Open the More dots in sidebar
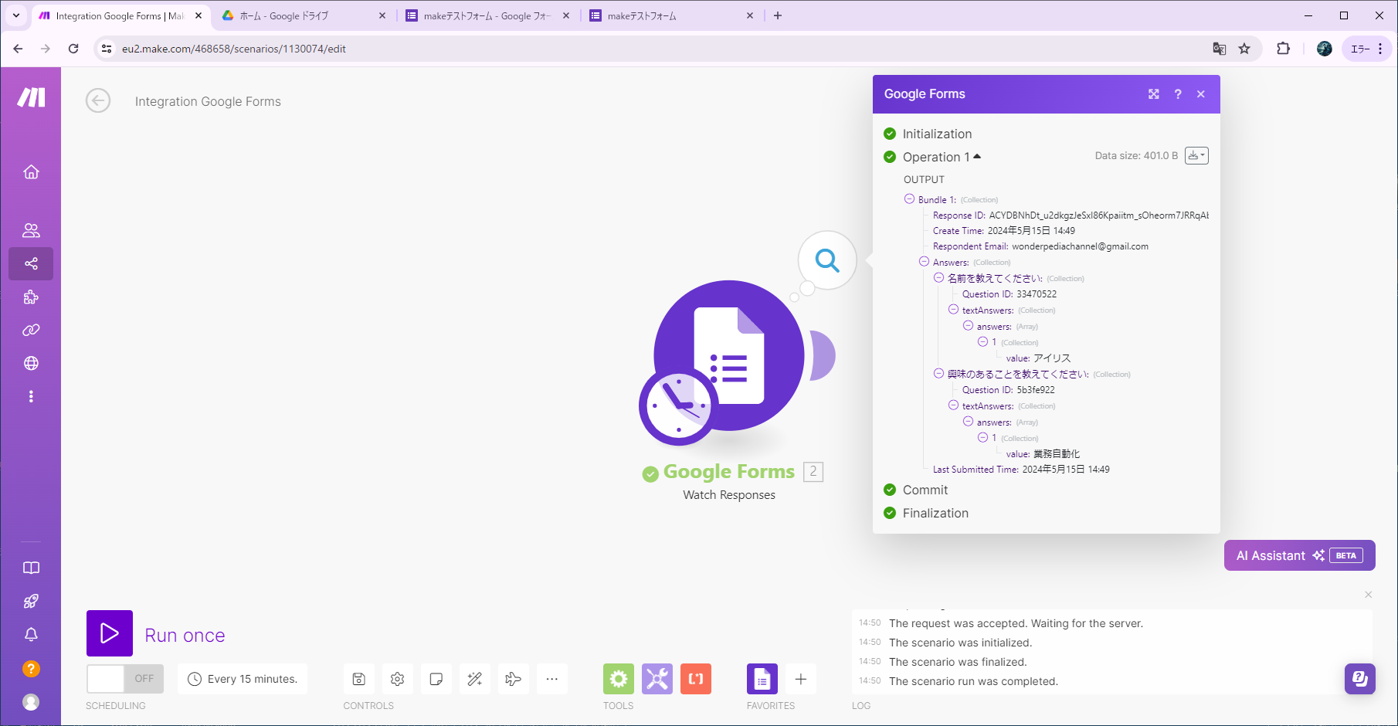This screenshot has width=1398, height=726. pyautogui.click(x=31, y=396)
